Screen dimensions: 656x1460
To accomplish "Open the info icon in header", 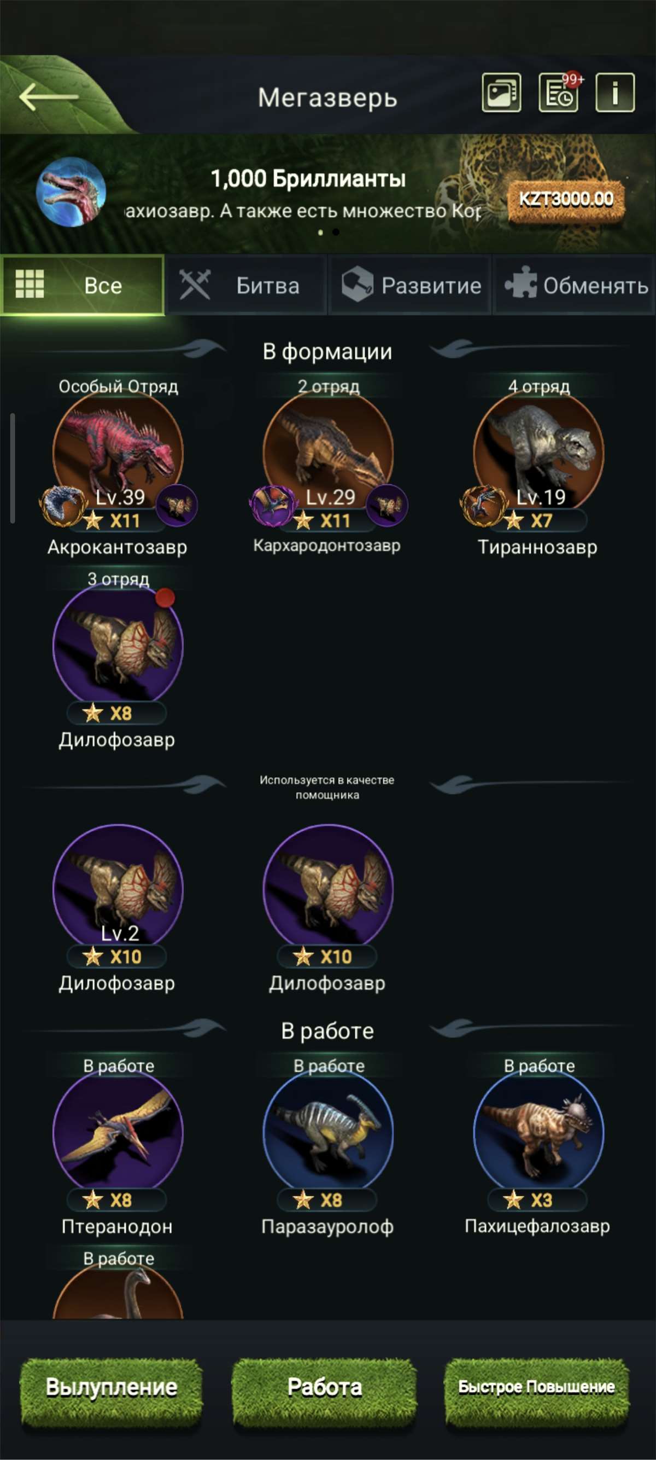I will click(615, 92).
